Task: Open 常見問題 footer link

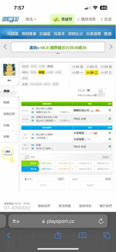Action: click(x=65, y=206)
